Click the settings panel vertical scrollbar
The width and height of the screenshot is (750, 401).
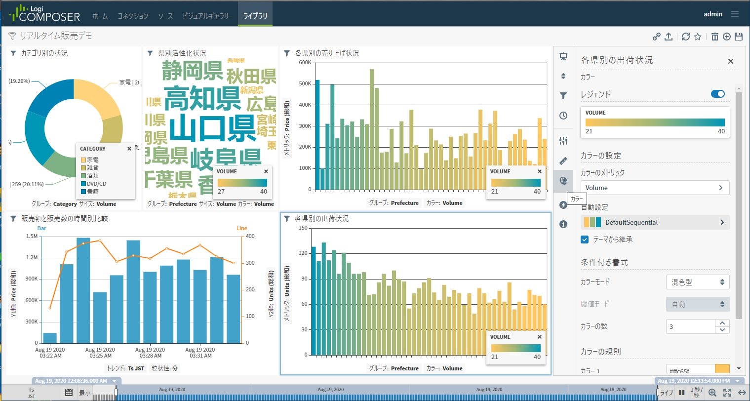739,205
